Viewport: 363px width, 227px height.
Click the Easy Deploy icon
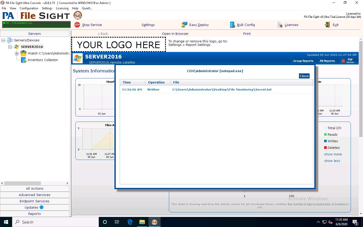pyautogui.click(x=184, y=25)
